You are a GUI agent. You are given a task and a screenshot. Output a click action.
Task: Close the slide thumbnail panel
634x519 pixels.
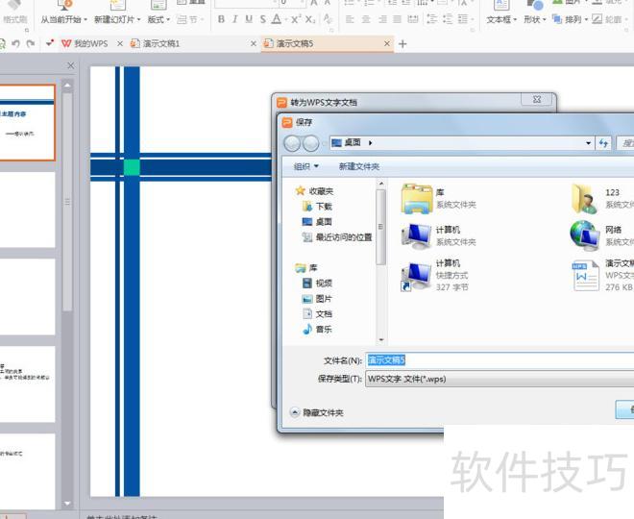point(71,65)
